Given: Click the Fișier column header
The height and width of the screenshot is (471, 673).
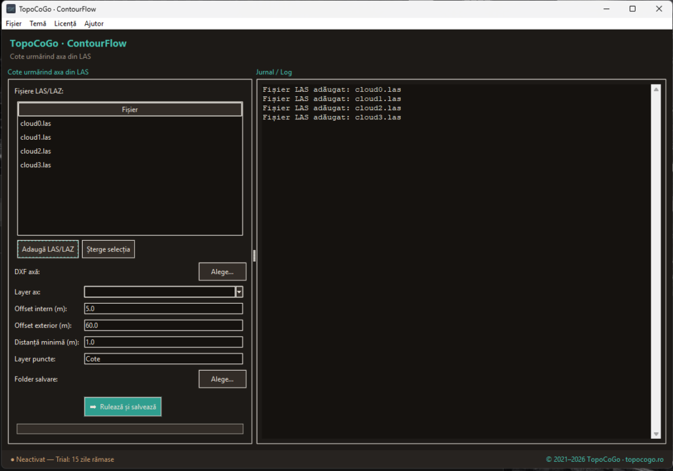Looking at the screenshot, I should pos(129,110).
